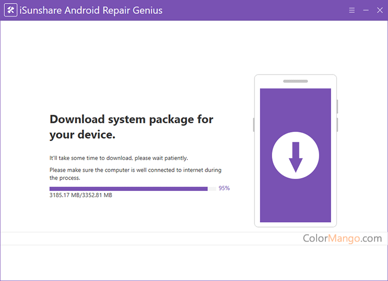
Task: Minimize the Android Repair Genius window
Action: tap(366, 10)
